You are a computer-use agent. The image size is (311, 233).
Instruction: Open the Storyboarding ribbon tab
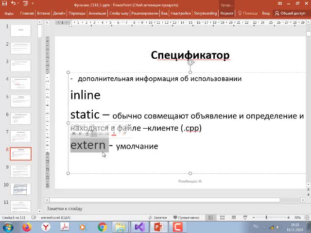(205, 13)
